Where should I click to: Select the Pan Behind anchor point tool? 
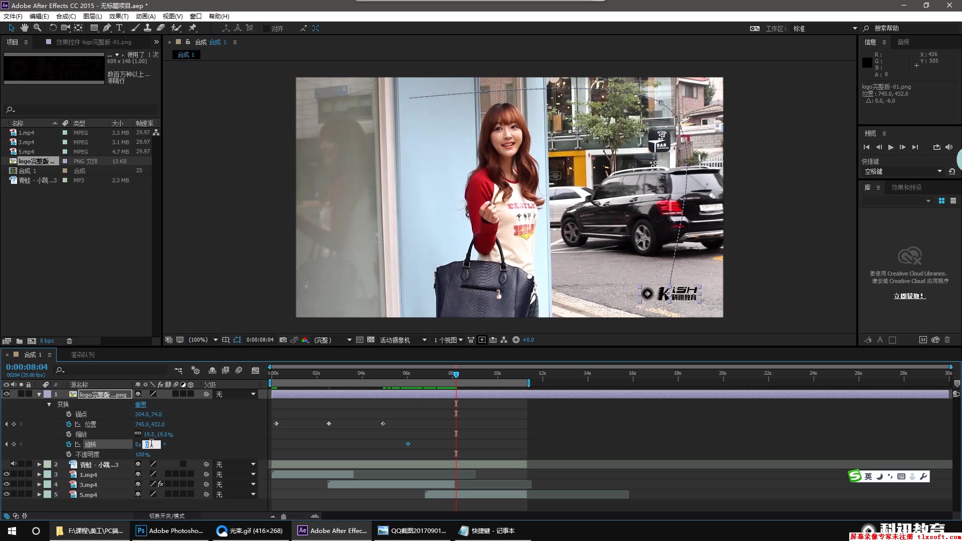[79, 28]
